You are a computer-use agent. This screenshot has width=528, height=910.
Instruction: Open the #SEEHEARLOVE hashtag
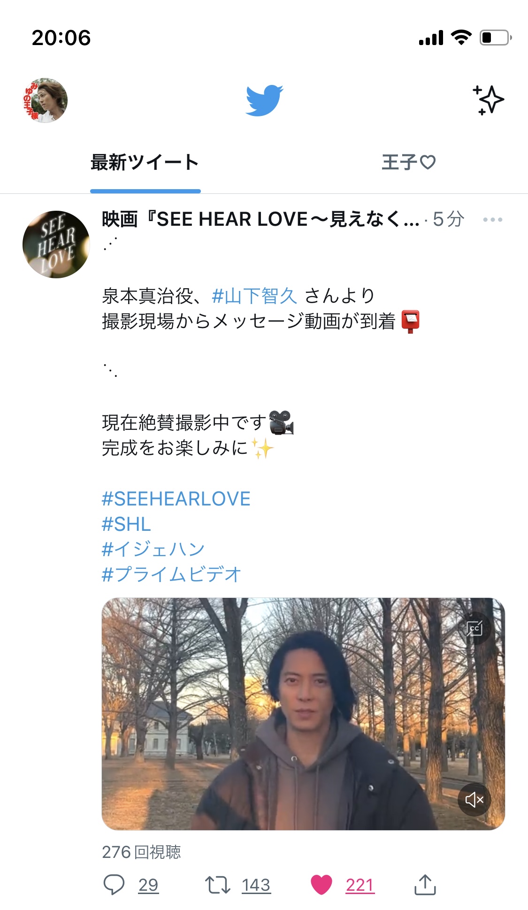(176, 498)
